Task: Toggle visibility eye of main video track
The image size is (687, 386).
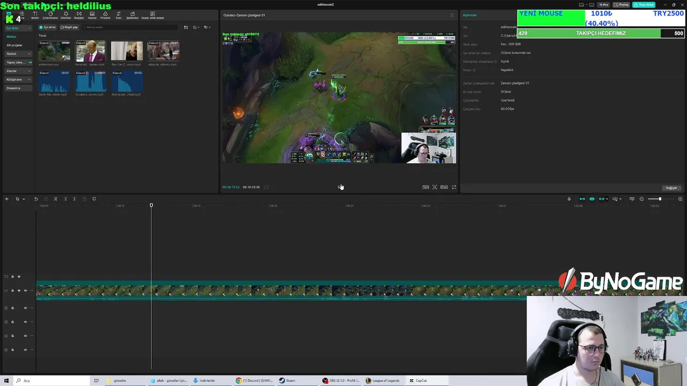Action: pyautogui.click(x=19, y=291)
